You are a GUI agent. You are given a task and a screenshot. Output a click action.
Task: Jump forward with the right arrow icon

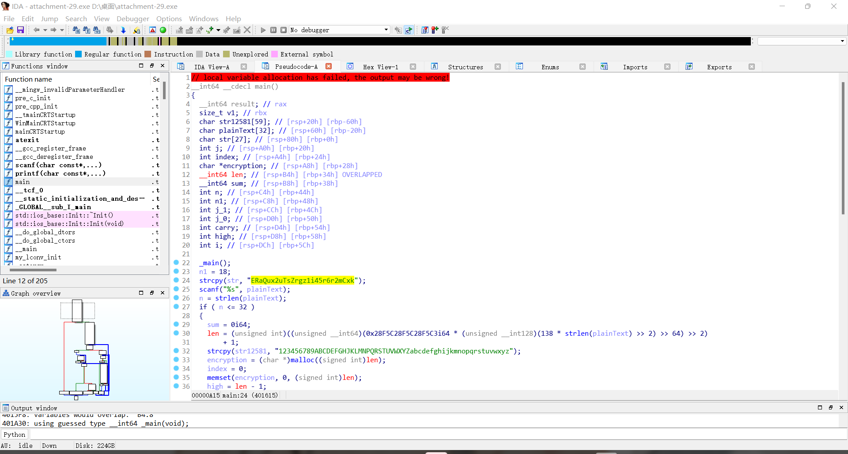tap(53, 30)
